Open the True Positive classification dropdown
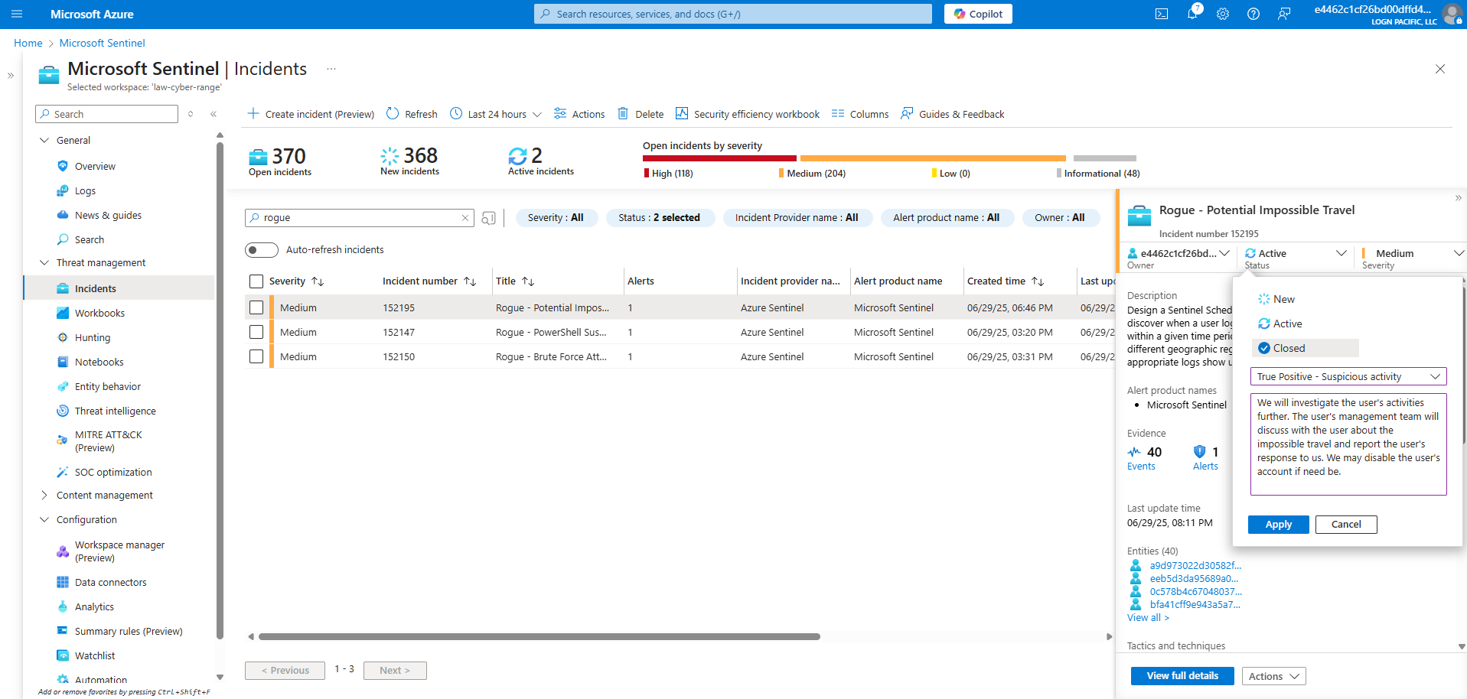The width and height of the screenshot is (1467, 699). [1348, 376]
